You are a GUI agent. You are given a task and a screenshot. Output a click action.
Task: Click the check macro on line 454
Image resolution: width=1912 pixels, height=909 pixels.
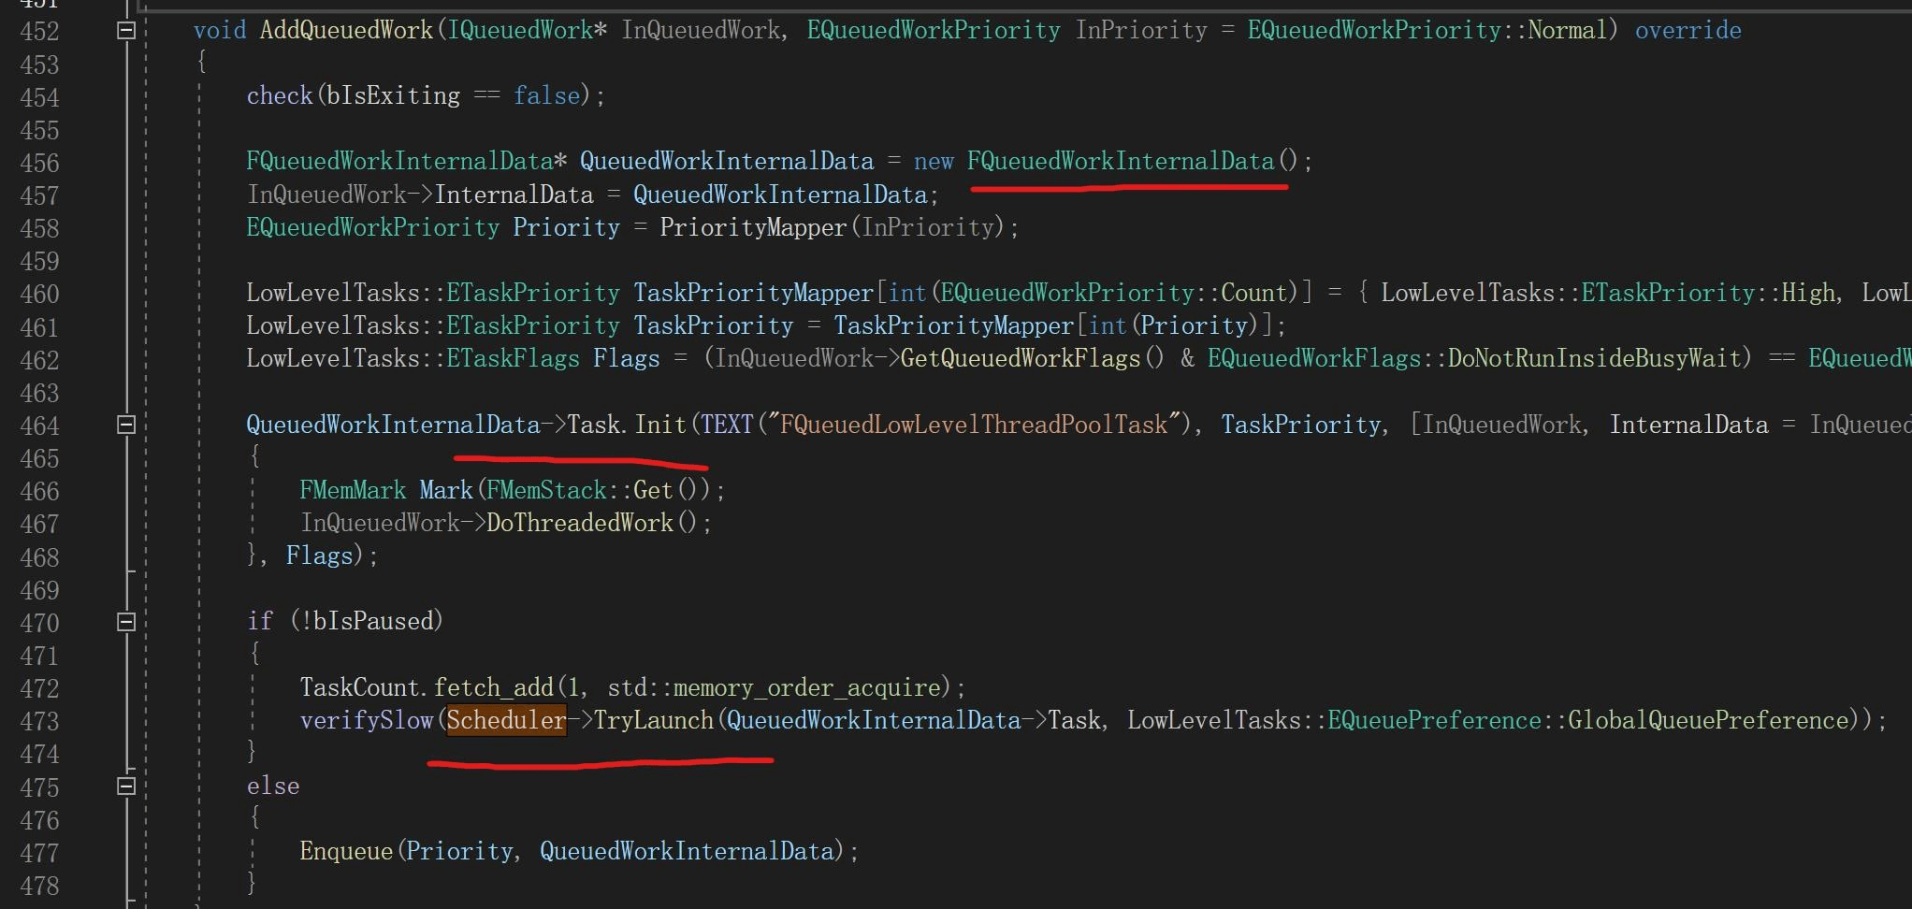tap(279, 95)
